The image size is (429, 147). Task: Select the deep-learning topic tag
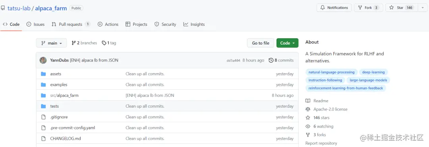click(373, 72)
